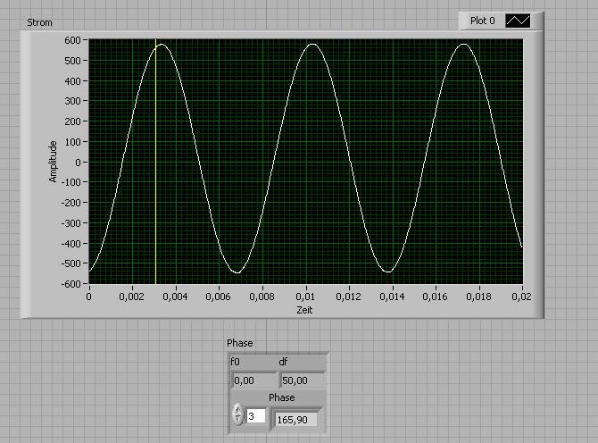Click the f0 label in the cluster
Screen dimensions: 598x443
point(237,363)
